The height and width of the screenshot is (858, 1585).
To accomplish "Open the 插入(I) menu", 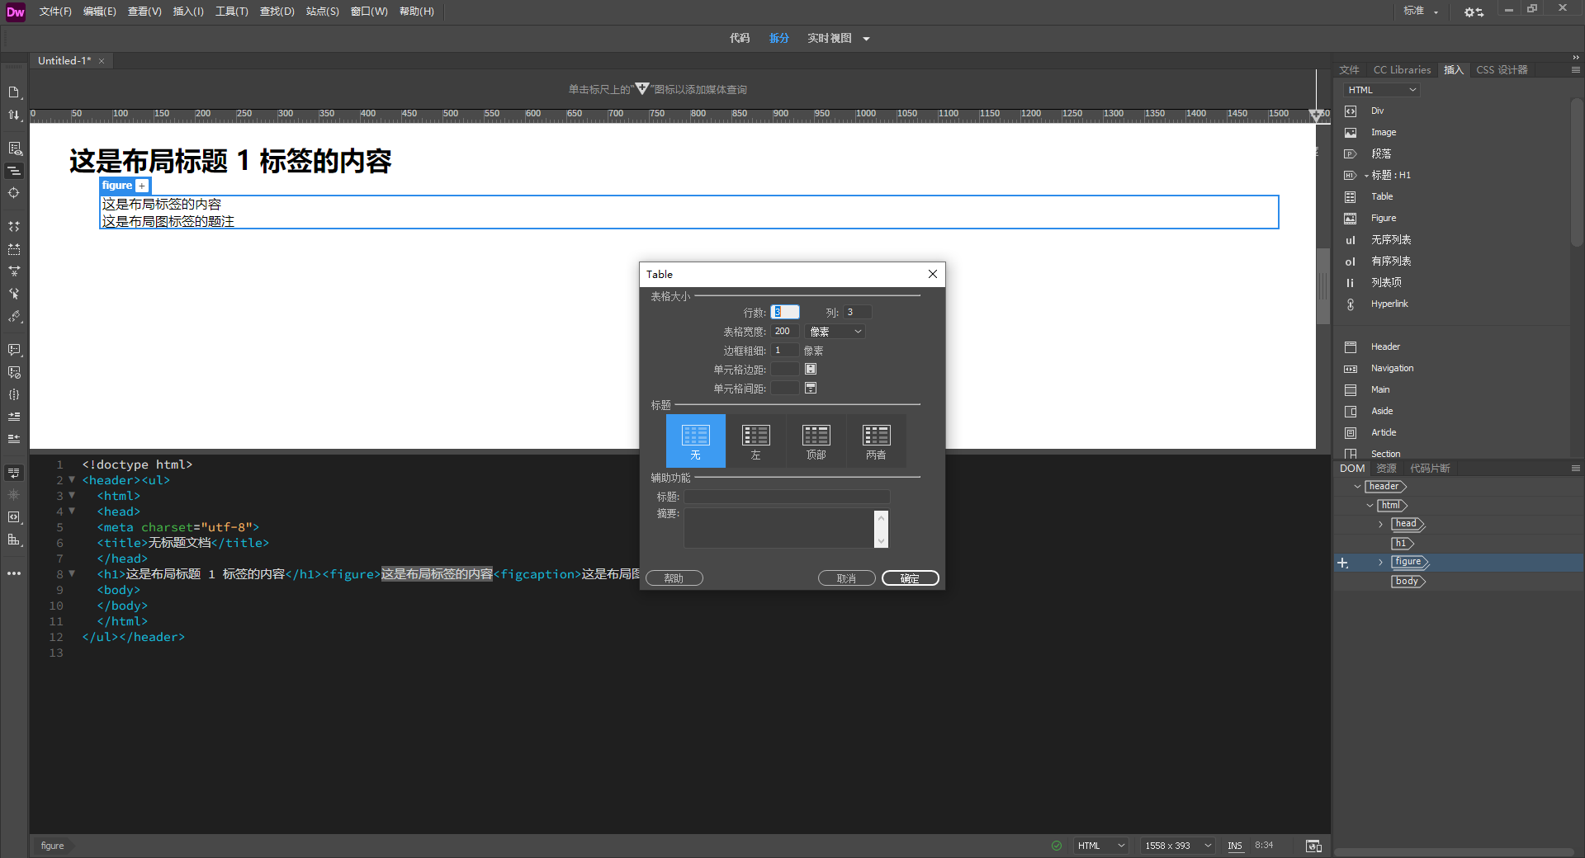I will 188,12.
